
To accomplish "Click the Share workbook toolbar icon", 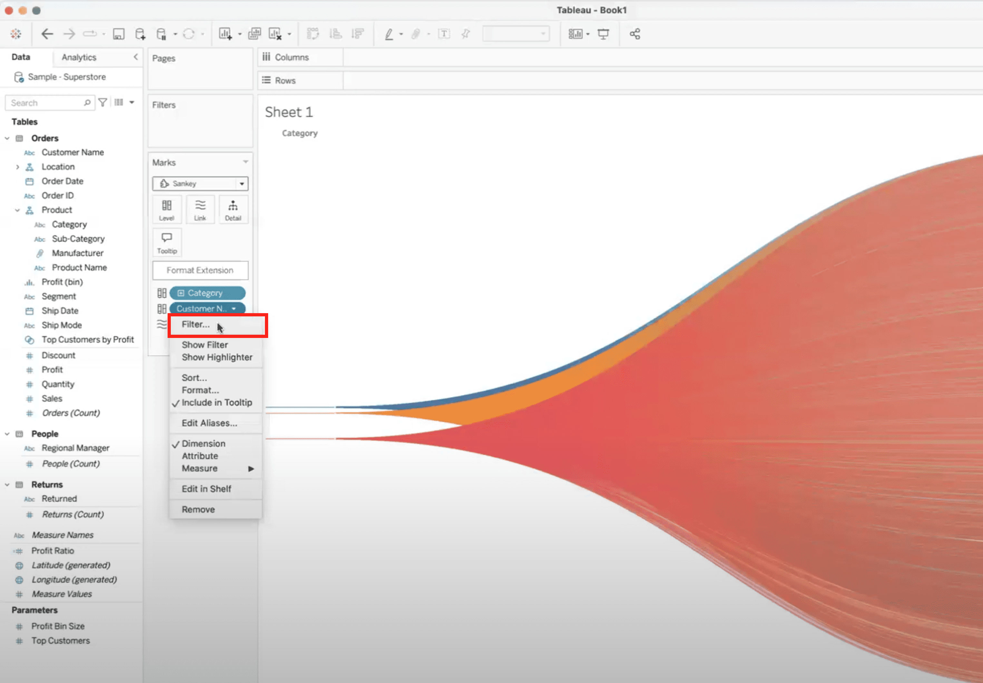I will point(635,34).
